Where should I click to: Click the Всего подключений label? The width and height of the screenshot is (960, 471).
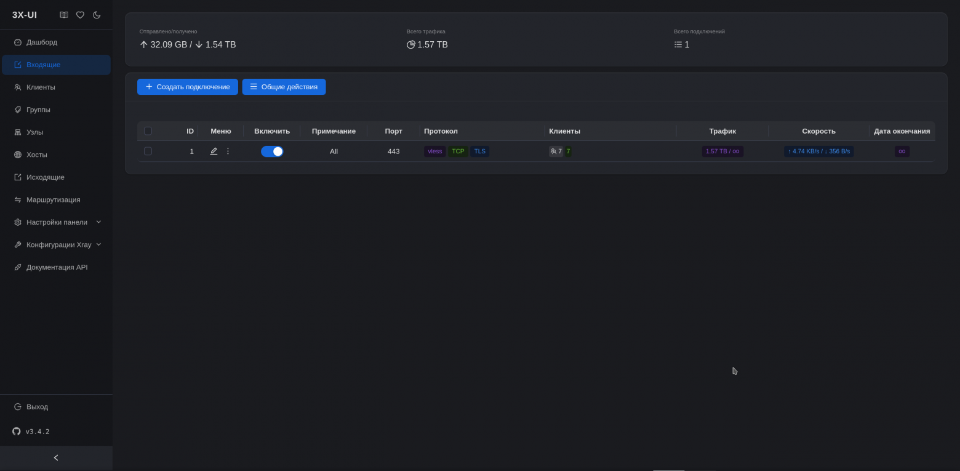tap(699, 31)
